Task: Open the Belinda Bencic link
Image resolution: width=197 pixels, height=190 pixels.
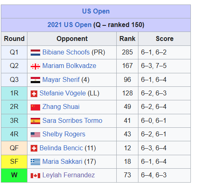Action: [x=61, y=148]
